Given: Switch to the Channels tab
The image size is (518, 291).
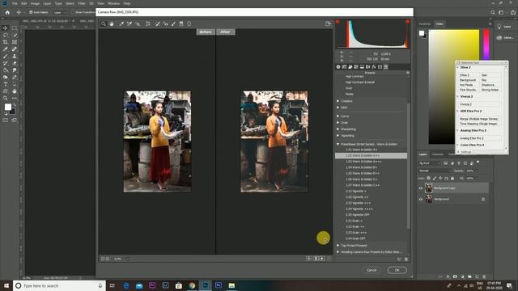Looking at the screenshot, I should pyautogui.click(x=437, y=154).
